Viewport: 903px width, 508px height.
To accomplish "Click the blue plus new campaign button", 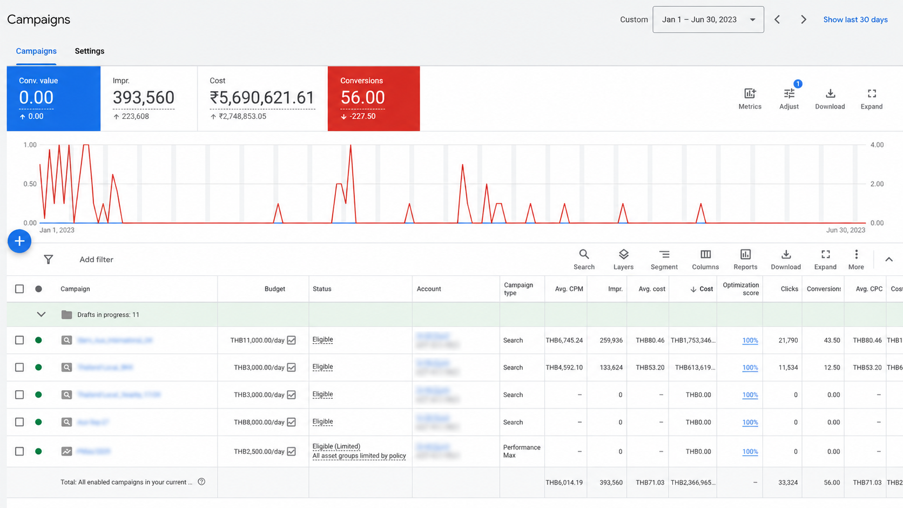I will 19,241.
